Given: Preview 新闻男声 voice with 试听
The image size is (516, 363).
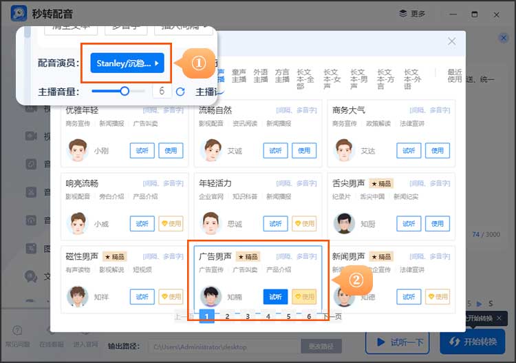Looking at the screenshot, I should (x=409, y=297).
